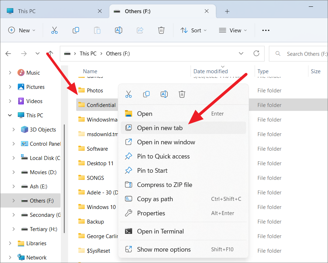Go forward with the right arrow button
Viewport: 328px width, 263px height.
point(24,54)
